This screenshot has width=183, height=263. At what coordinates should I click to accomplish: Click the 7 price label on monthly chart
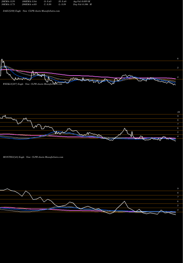click(178, 197)
